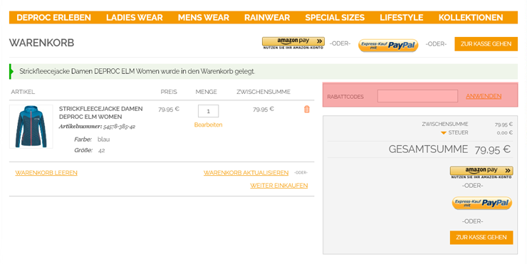Apply discount code with ANWENDEN
The height and width of the screenshot is (264, 527).
[x=484, y=96]
